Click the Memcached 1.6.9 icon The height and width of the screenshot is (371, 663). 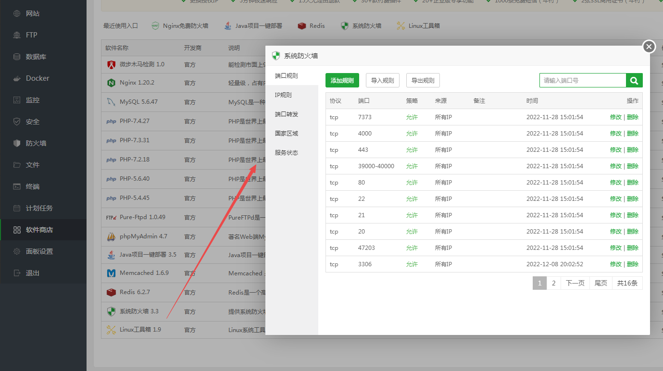click(111, 273)
